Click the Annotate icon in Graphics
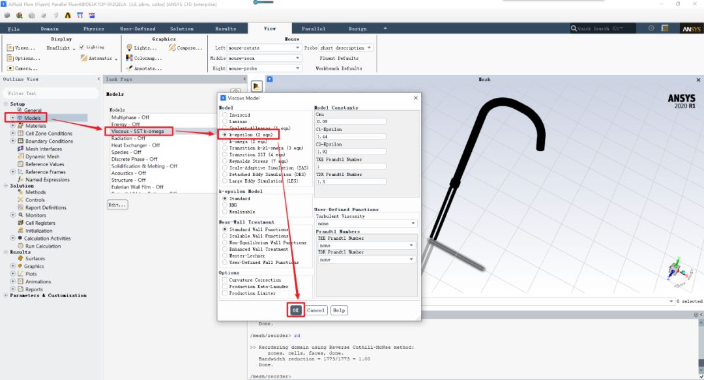The image size is (704, 380). coord(129,68)
